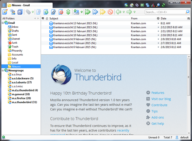This screenshot has width=192, height=141.
Task: Toggle read status of 9 februari message
Action: coord(158,39)
